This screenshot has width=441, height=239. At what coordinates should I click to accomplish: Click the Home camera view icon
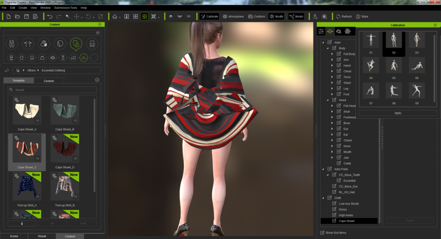115,17
